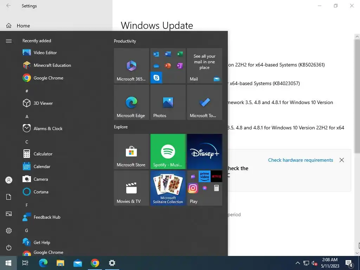Click the muted volume tray icon
Screen dimensions: 360x270
pyautogui.click(x=314, y=263)
